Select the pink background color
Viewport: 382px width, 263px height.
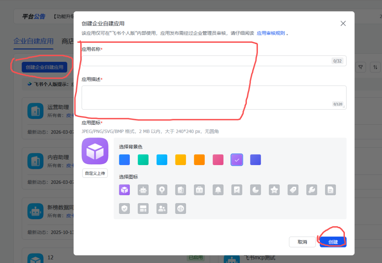(218, 160)
